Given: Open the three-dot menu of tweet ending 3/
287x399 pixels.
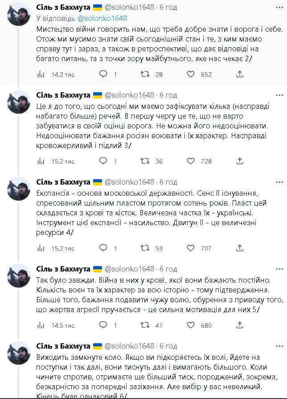Looking at the screenshot, I should [x=279, y=95].
